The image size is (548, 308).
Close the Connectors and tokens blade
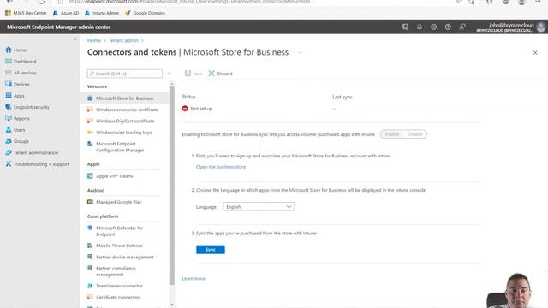tap(535, 53)
